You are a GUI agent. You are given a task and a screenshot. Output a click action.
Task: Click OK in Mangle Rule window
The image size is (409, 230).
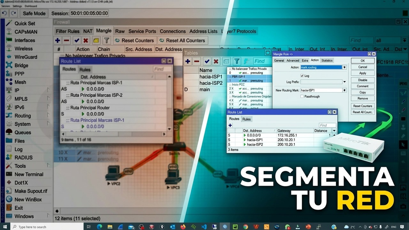click(x=363, y=61)
